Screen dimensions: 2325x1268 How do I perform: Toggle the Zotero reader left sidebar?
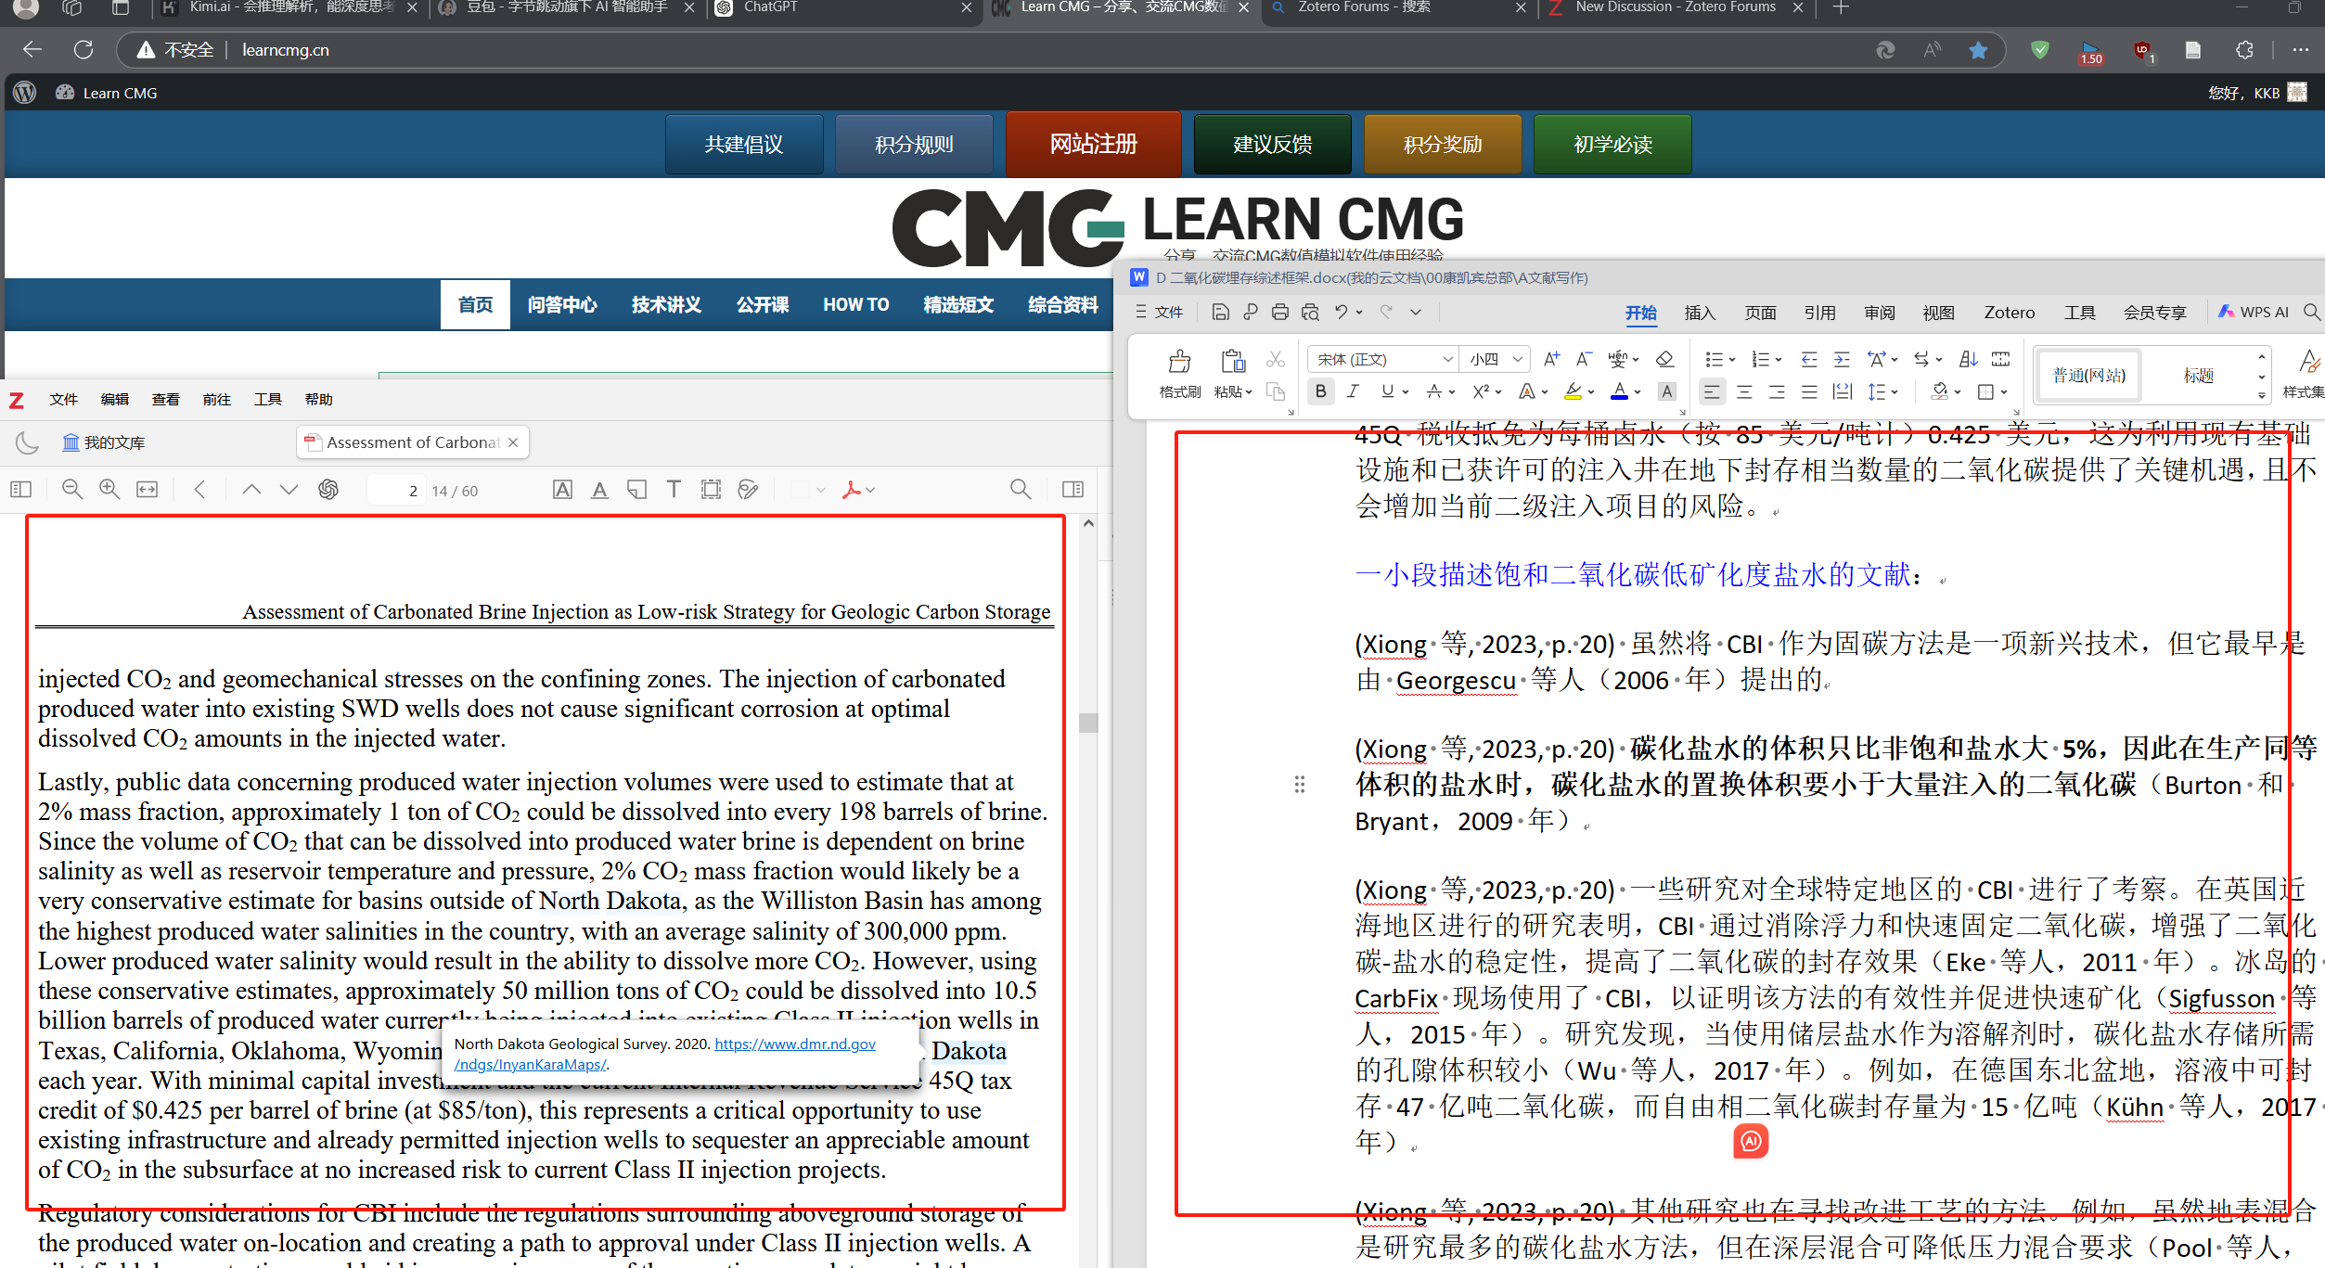tap(20, 490)
